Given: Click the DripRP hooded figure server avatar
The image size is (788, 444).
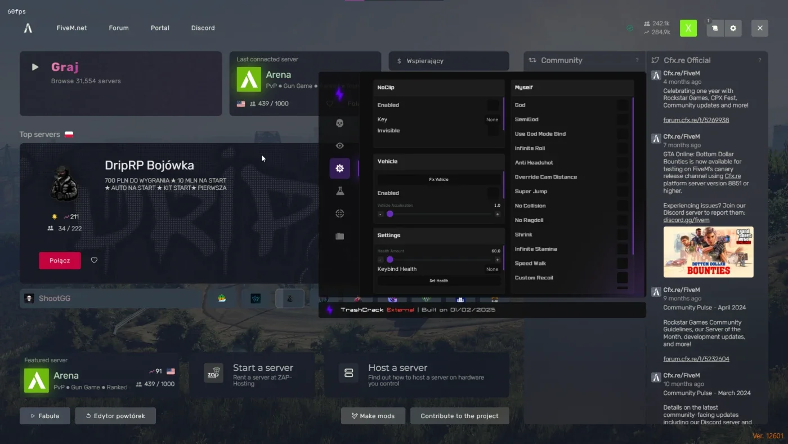Looking at the screenshot, I should 64,184.
